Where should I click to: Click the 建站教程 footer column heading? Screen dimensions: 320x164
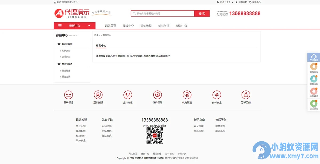tap(81, 120)
